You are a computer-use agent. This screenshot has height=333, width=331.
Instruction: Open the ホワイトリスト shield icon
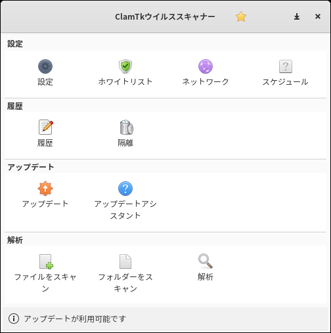tap(125, 66)
